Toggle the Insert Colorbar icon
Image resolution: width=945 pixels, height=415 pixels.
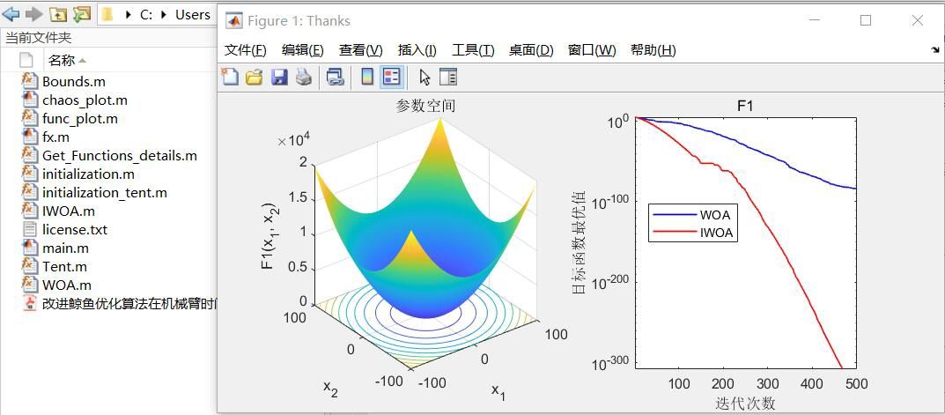pyautogui.click(x=367, y=77)
